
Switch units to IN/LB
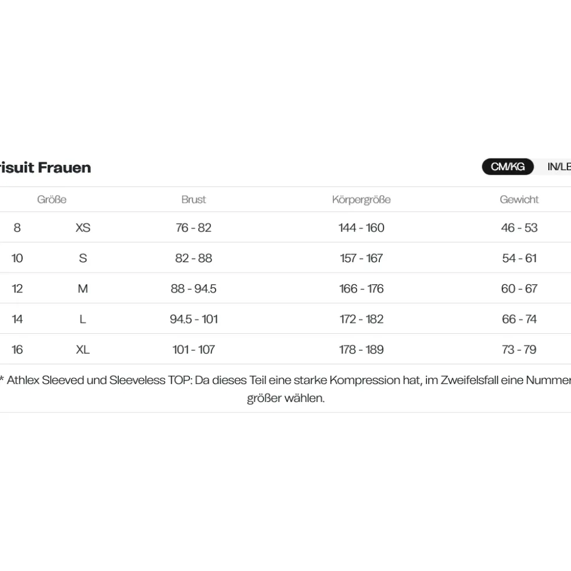[558, 167]
